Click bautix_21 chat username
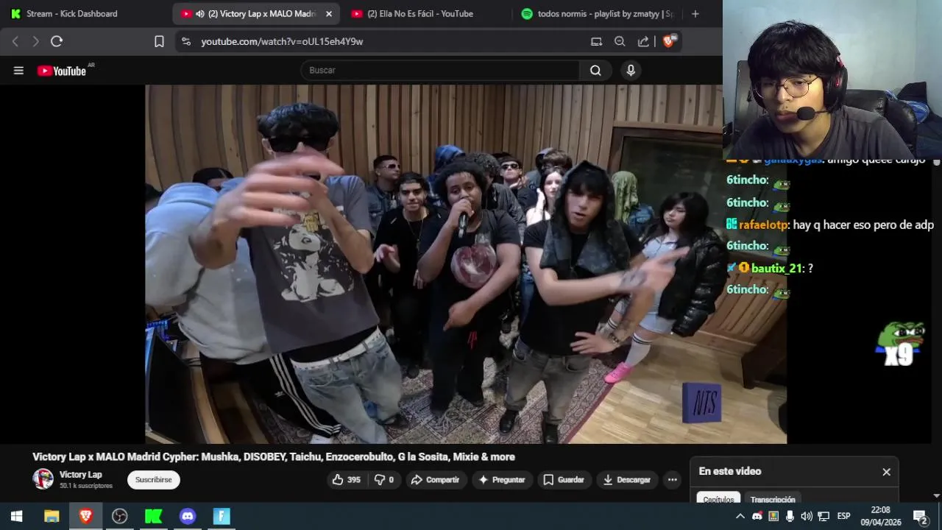The height and width of the screenshot is (530, 942). (x=776, y=269)
